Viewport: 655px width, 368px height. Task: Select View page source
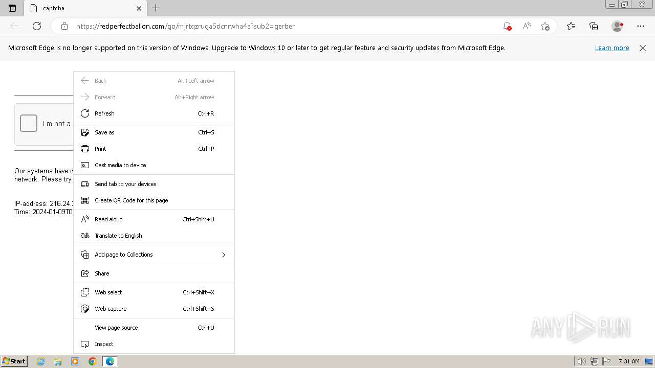tap(154, 328)
